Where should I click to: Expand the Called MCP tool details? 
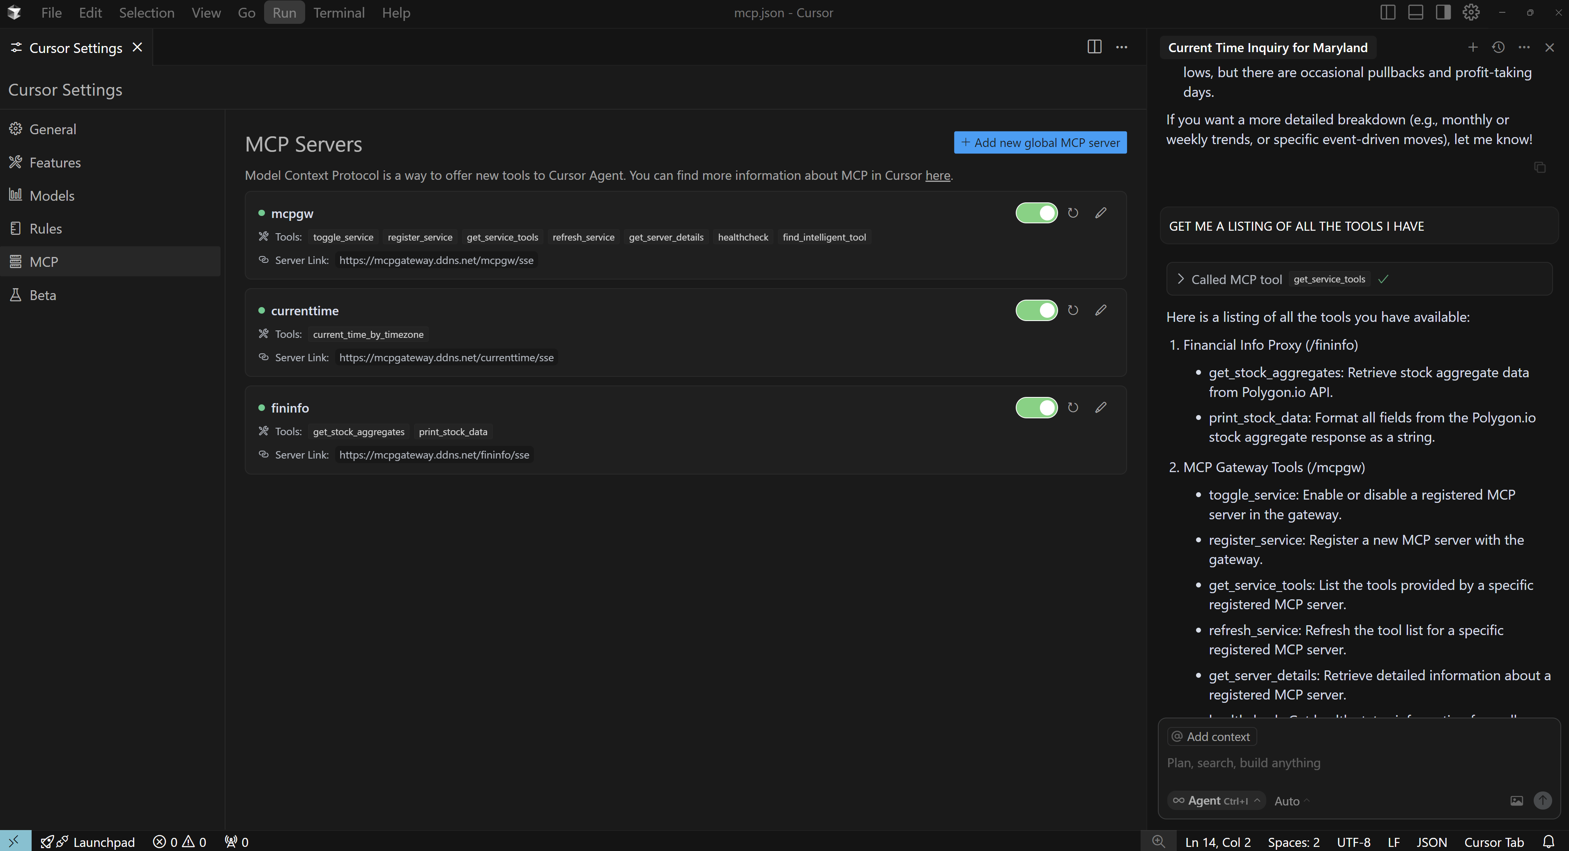1180,279
